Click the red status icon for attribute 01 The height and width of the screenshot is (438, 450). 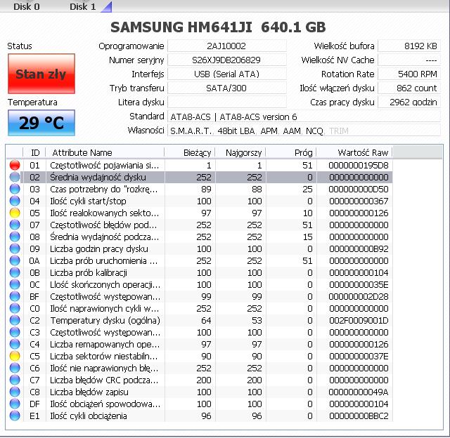(15, 165)
